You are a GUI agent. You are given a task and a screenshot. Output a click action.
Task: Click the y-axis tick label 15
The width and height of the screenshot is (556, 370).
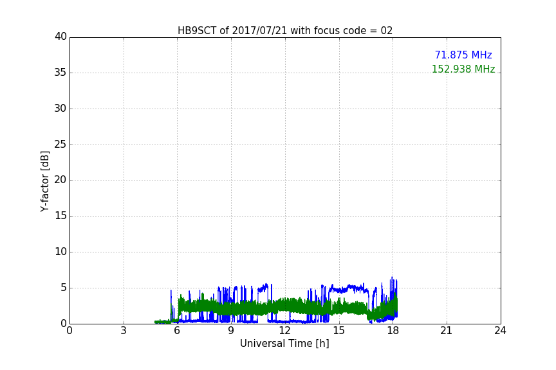click(60, 216)
